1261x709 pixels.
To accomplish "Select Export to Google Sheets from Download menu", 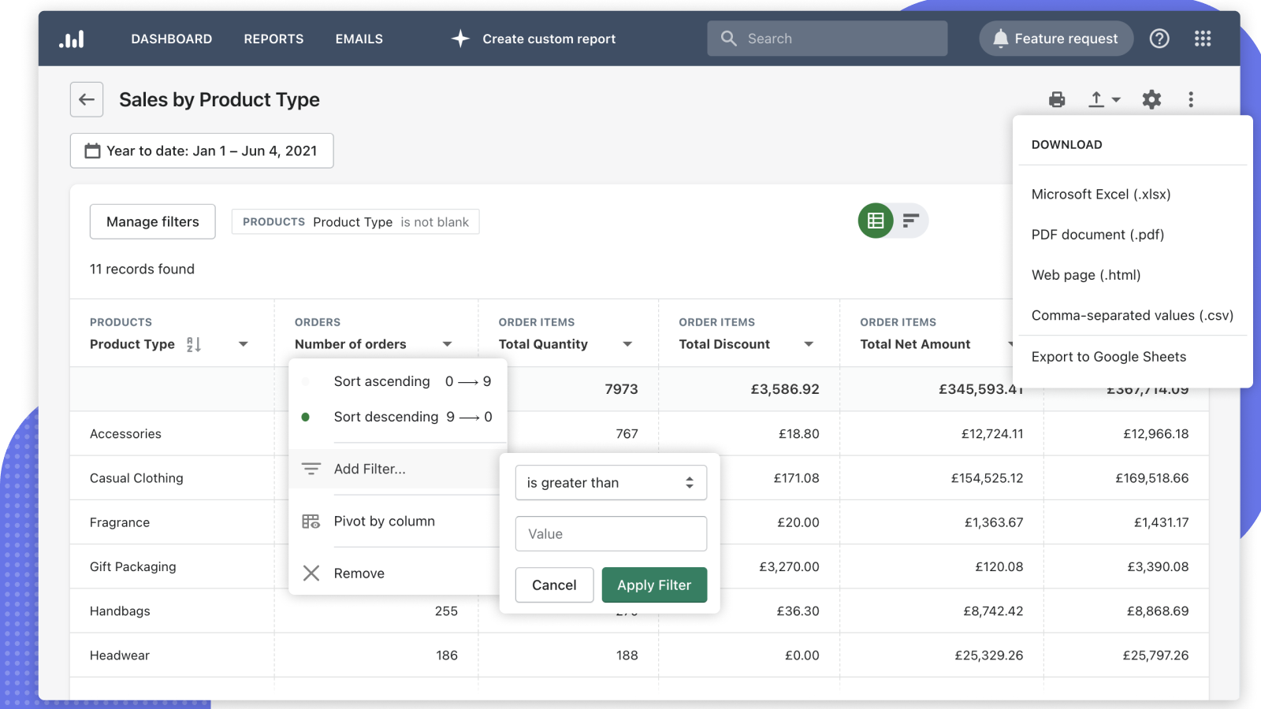I will (x=1109, y=356).
